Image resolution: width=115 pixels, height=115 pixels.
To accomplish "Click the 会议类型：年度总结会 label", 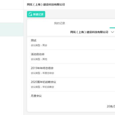I will click(42, 73).
